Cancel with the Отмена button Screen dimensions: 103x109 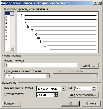pyautogui.click(x=91, y=103)
